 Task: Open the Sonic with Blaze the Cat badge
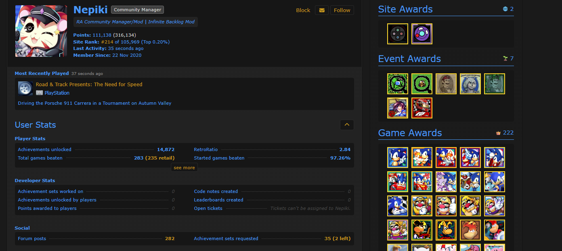(x=446, y=182)
